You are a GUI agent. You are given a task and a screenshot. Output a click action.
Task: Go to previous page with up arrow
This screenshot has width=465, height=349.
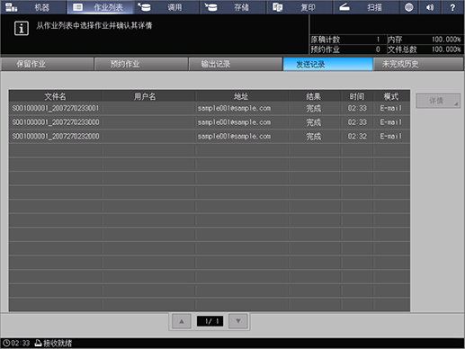(182, 321)
